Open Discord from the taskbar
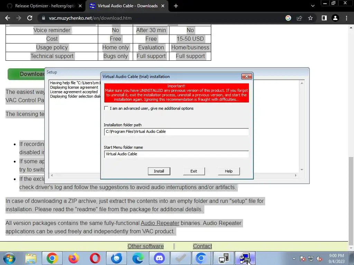This screenshot has width=354, height=265. [159, 258]
